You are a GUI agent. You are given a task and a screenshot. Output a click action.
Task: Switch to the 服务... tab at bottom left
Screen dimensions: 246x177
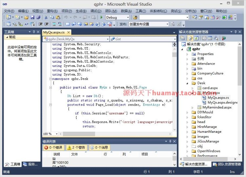pos(31,164)
